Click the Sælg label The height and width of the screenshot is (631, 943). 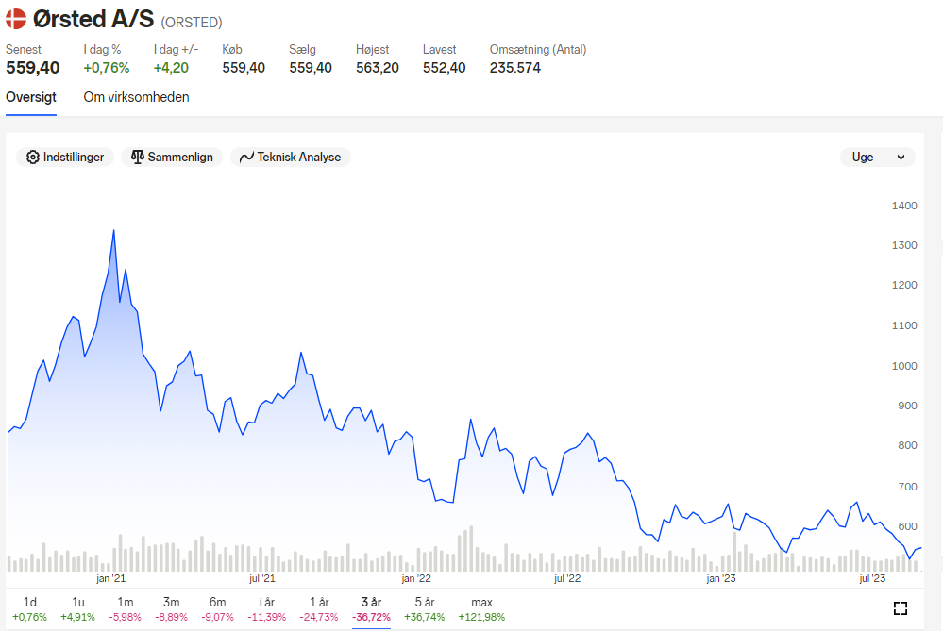[302, 50]
